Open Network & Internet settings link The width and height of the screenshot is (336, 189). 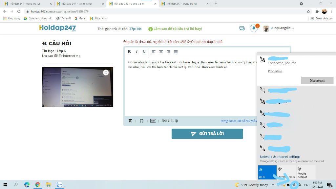tap(280, 157)
